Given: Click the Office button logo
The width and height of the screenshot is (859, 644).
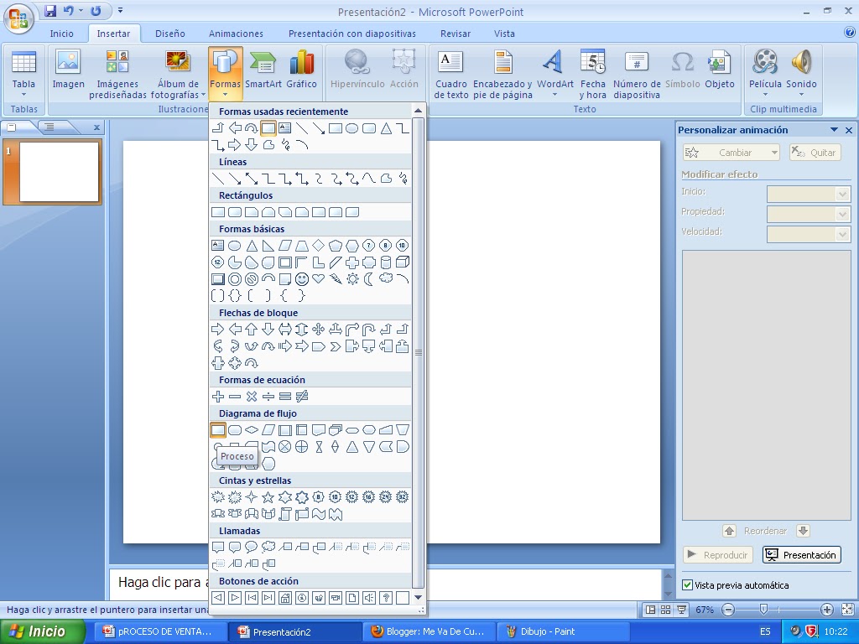Looking at the screenshot, I should pyautogui.click(x=18, y=18).
